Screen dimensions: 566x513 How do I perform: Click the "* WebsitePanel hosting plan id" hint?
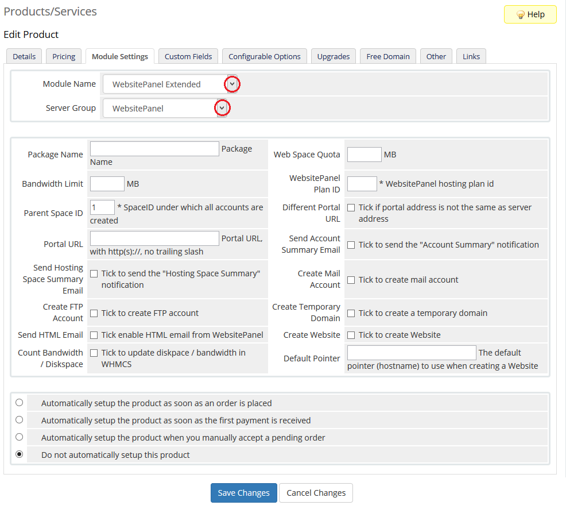click(436, 184)
